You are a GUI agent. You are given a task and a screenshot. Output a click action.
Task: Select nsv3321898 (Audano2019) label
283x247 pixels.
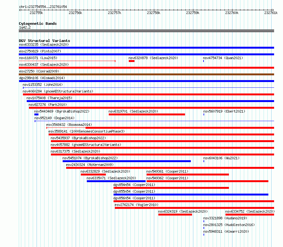point(225,218)
